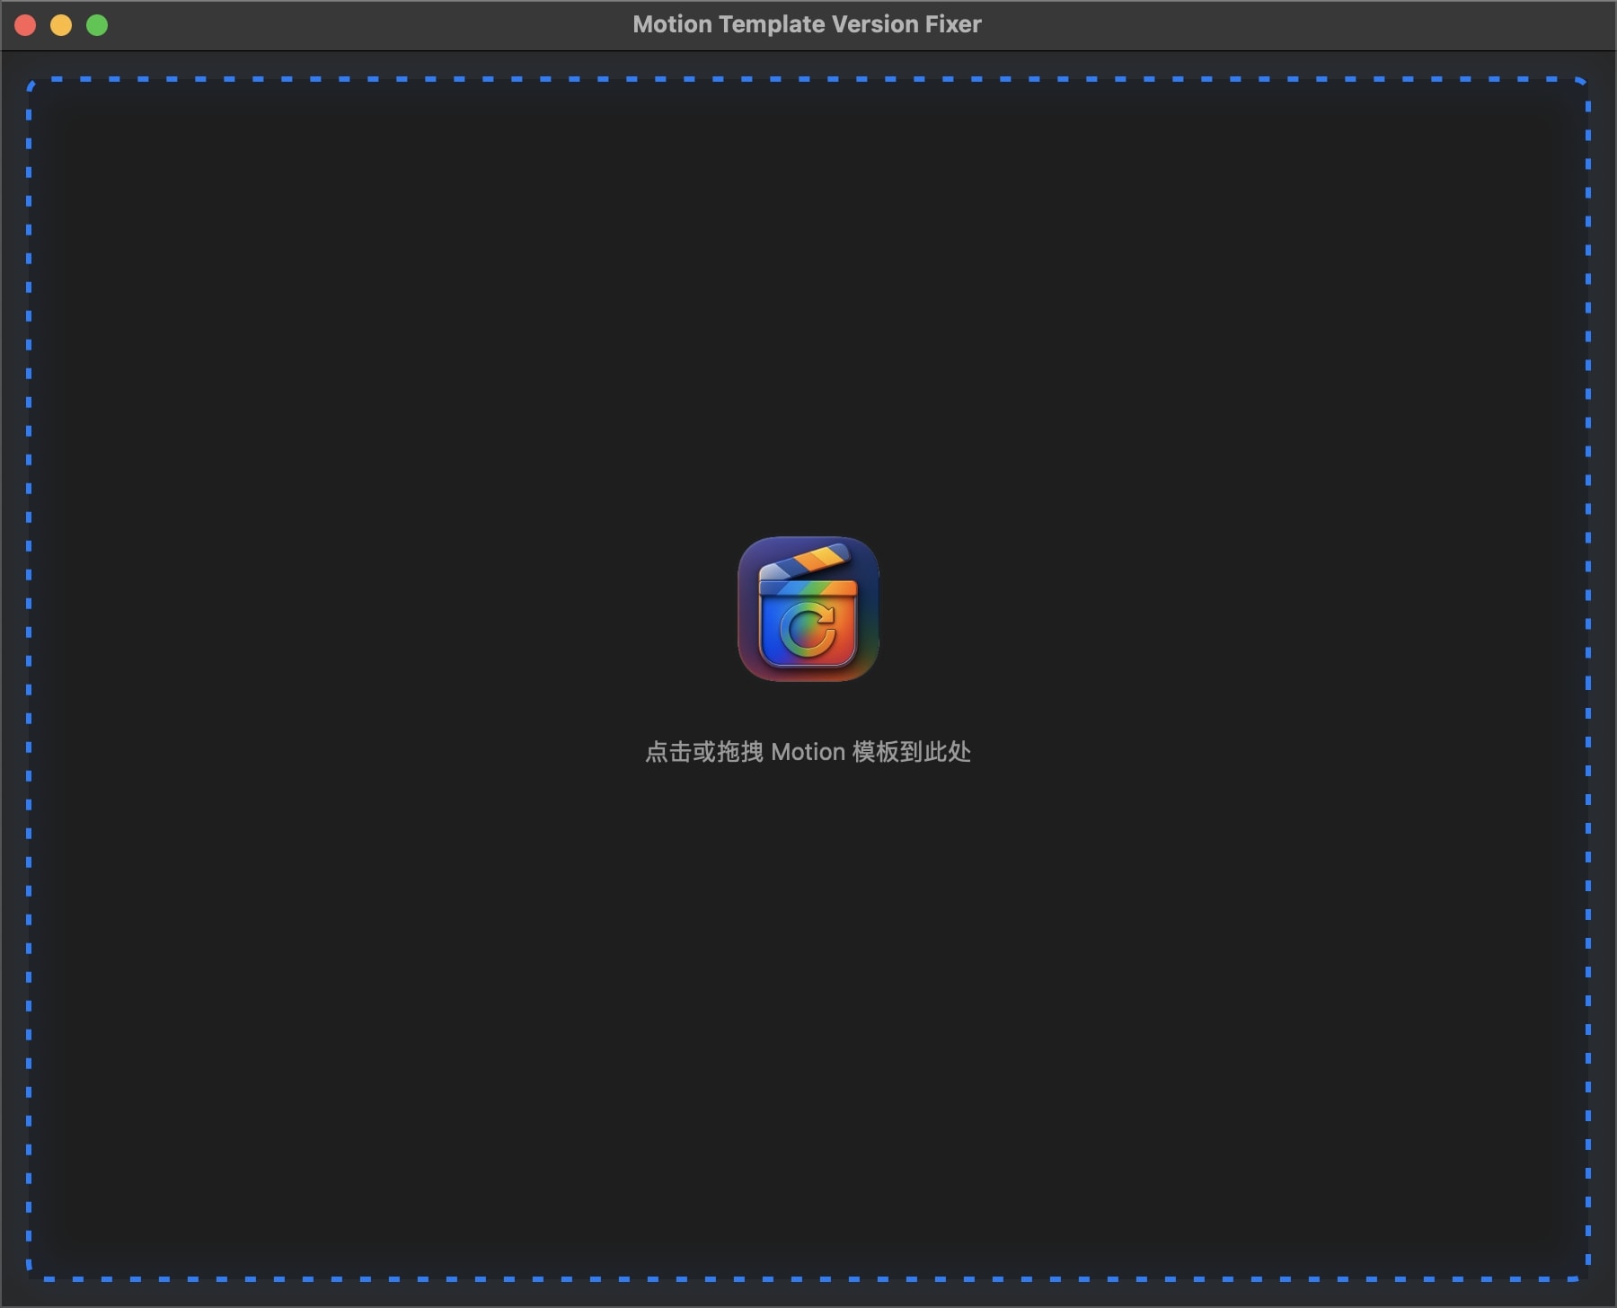Close the Motion Template Version Fixer window
The width and height of the screenshot is (1617, 1308).
tap(25, 25)
